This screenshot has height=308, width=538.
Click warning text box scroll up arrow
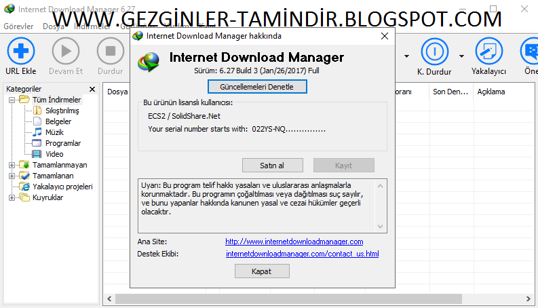click(380, 187)
